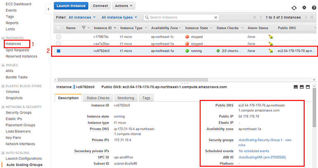Screen dimensions: 318x168
Task: Click the filter funnel icon in Name column
Action: pyautogui.click(x=84, y=28)
